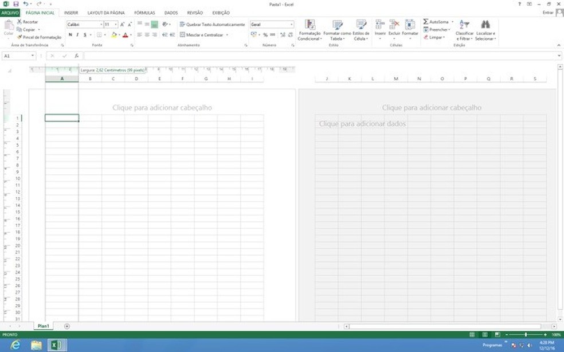Switch to the DADOS tab
Screen dimensions: 564x352
tap(171, 13)
